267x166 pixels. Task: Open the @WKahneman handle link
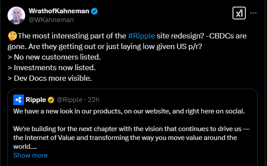[x=51, y=20]
